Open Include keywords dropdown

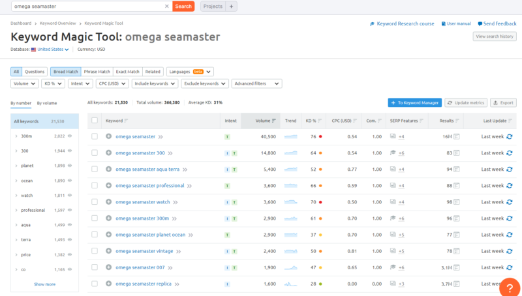[x=155, y=83]
